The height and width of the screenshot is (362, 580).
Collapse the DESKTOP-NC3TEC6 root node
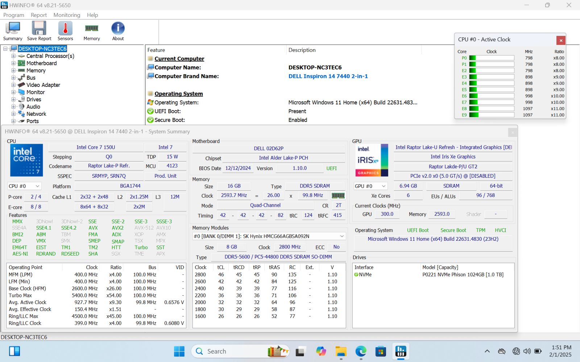(x=5, y=49)
